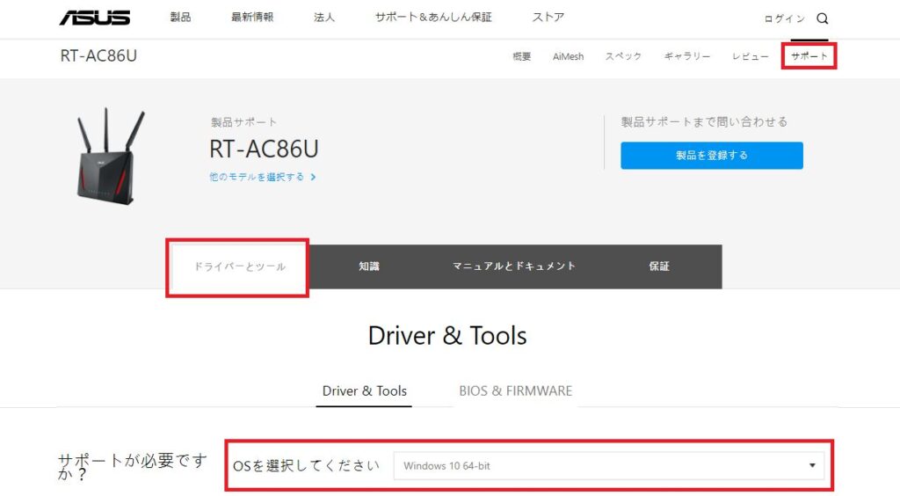Open the OS selection dropdown

pos(608,465)
